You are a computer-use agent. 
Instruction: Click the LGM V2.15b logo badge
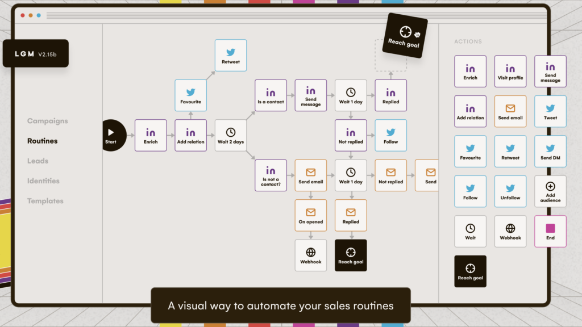36,54
